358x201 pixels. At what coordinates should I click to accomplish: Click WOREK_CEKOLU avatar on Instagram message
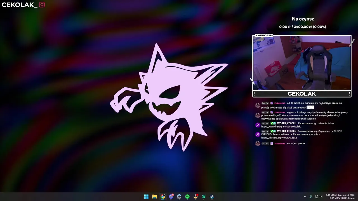[x=258, y=125]
